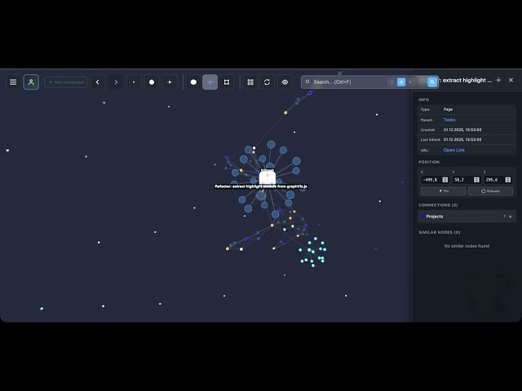Viewport: 522px width, 391px height.
Task: Click the Not connected status button
Action: (66, 82)
